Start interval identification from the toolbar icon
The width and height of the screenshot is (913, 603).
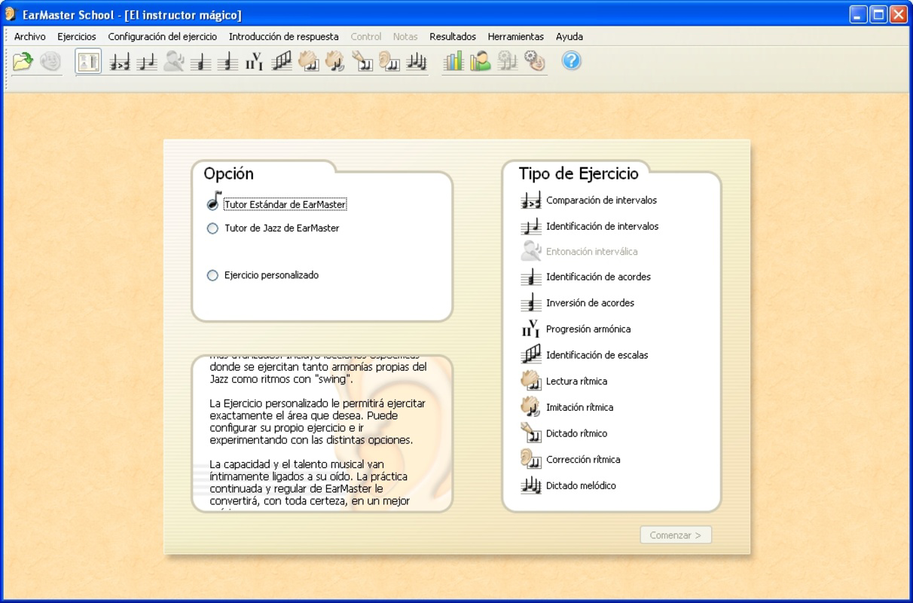[147, 61]
